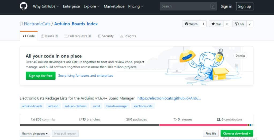View the 208 commits history
This screenshot has width=274, height=140.
(x=43, y=119)
